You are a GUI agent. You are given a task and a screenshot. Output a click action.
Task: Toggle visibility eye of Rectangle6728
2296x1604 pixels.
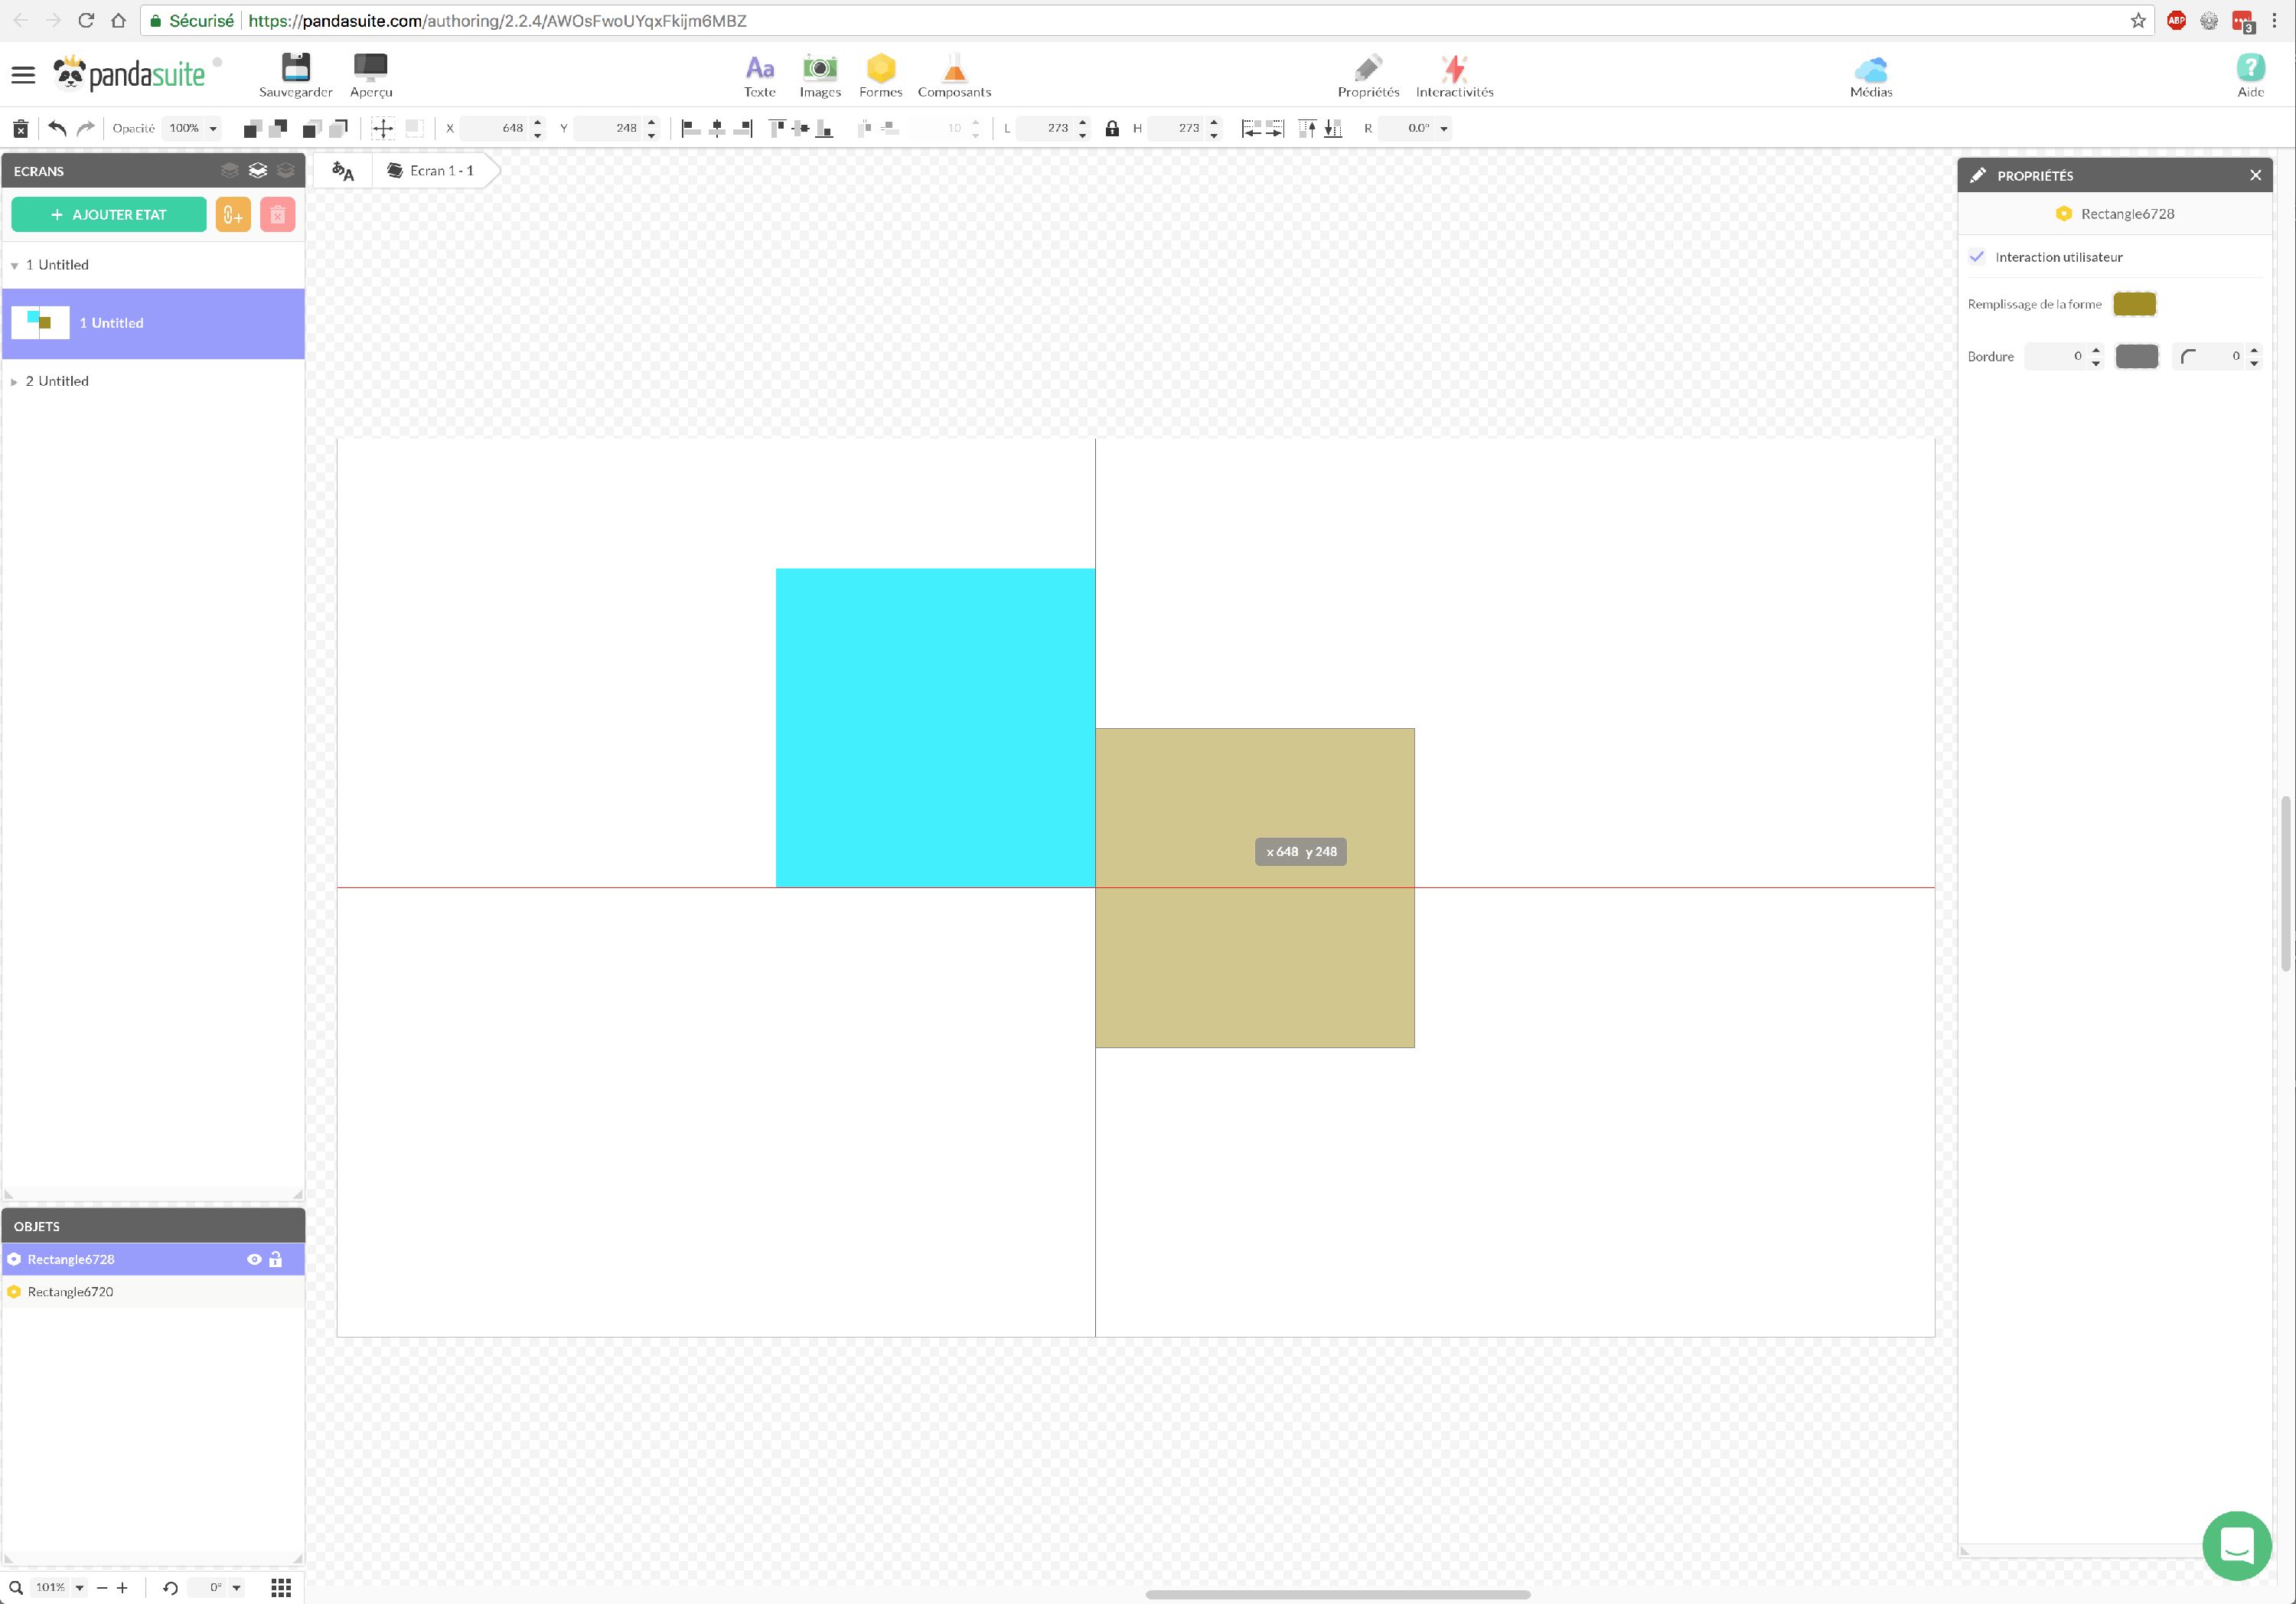(254, 1259)
